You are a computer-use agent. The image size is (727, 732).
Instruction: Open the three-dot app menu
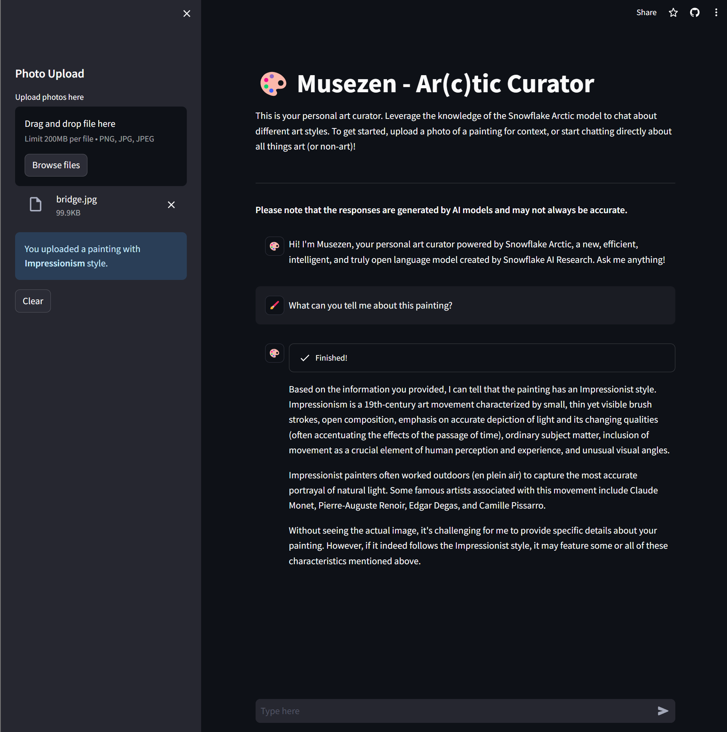[716, 13]
